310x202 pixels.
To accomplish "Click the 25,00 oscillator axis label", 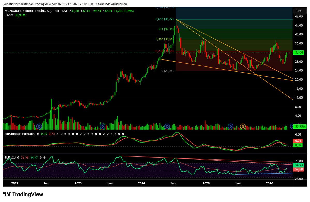I will [x=299, y=179].
